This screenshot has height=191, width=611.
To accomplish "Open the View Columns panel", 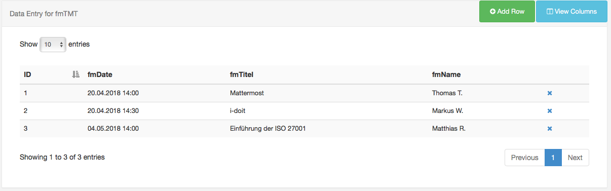I will (571, 11).
